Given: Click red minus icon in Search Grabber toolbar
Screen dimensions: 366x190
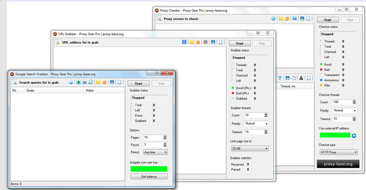Looking at the screenshot, I should coord(85,82).
